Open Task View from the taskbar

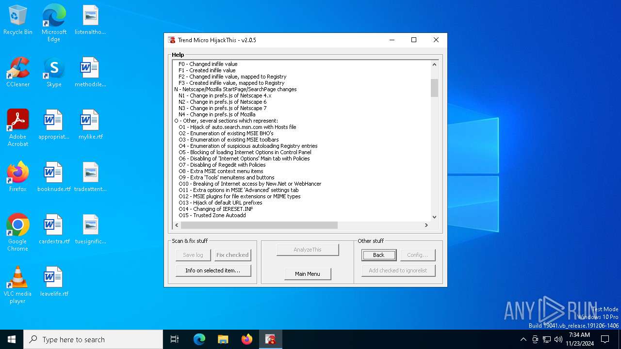175,339
